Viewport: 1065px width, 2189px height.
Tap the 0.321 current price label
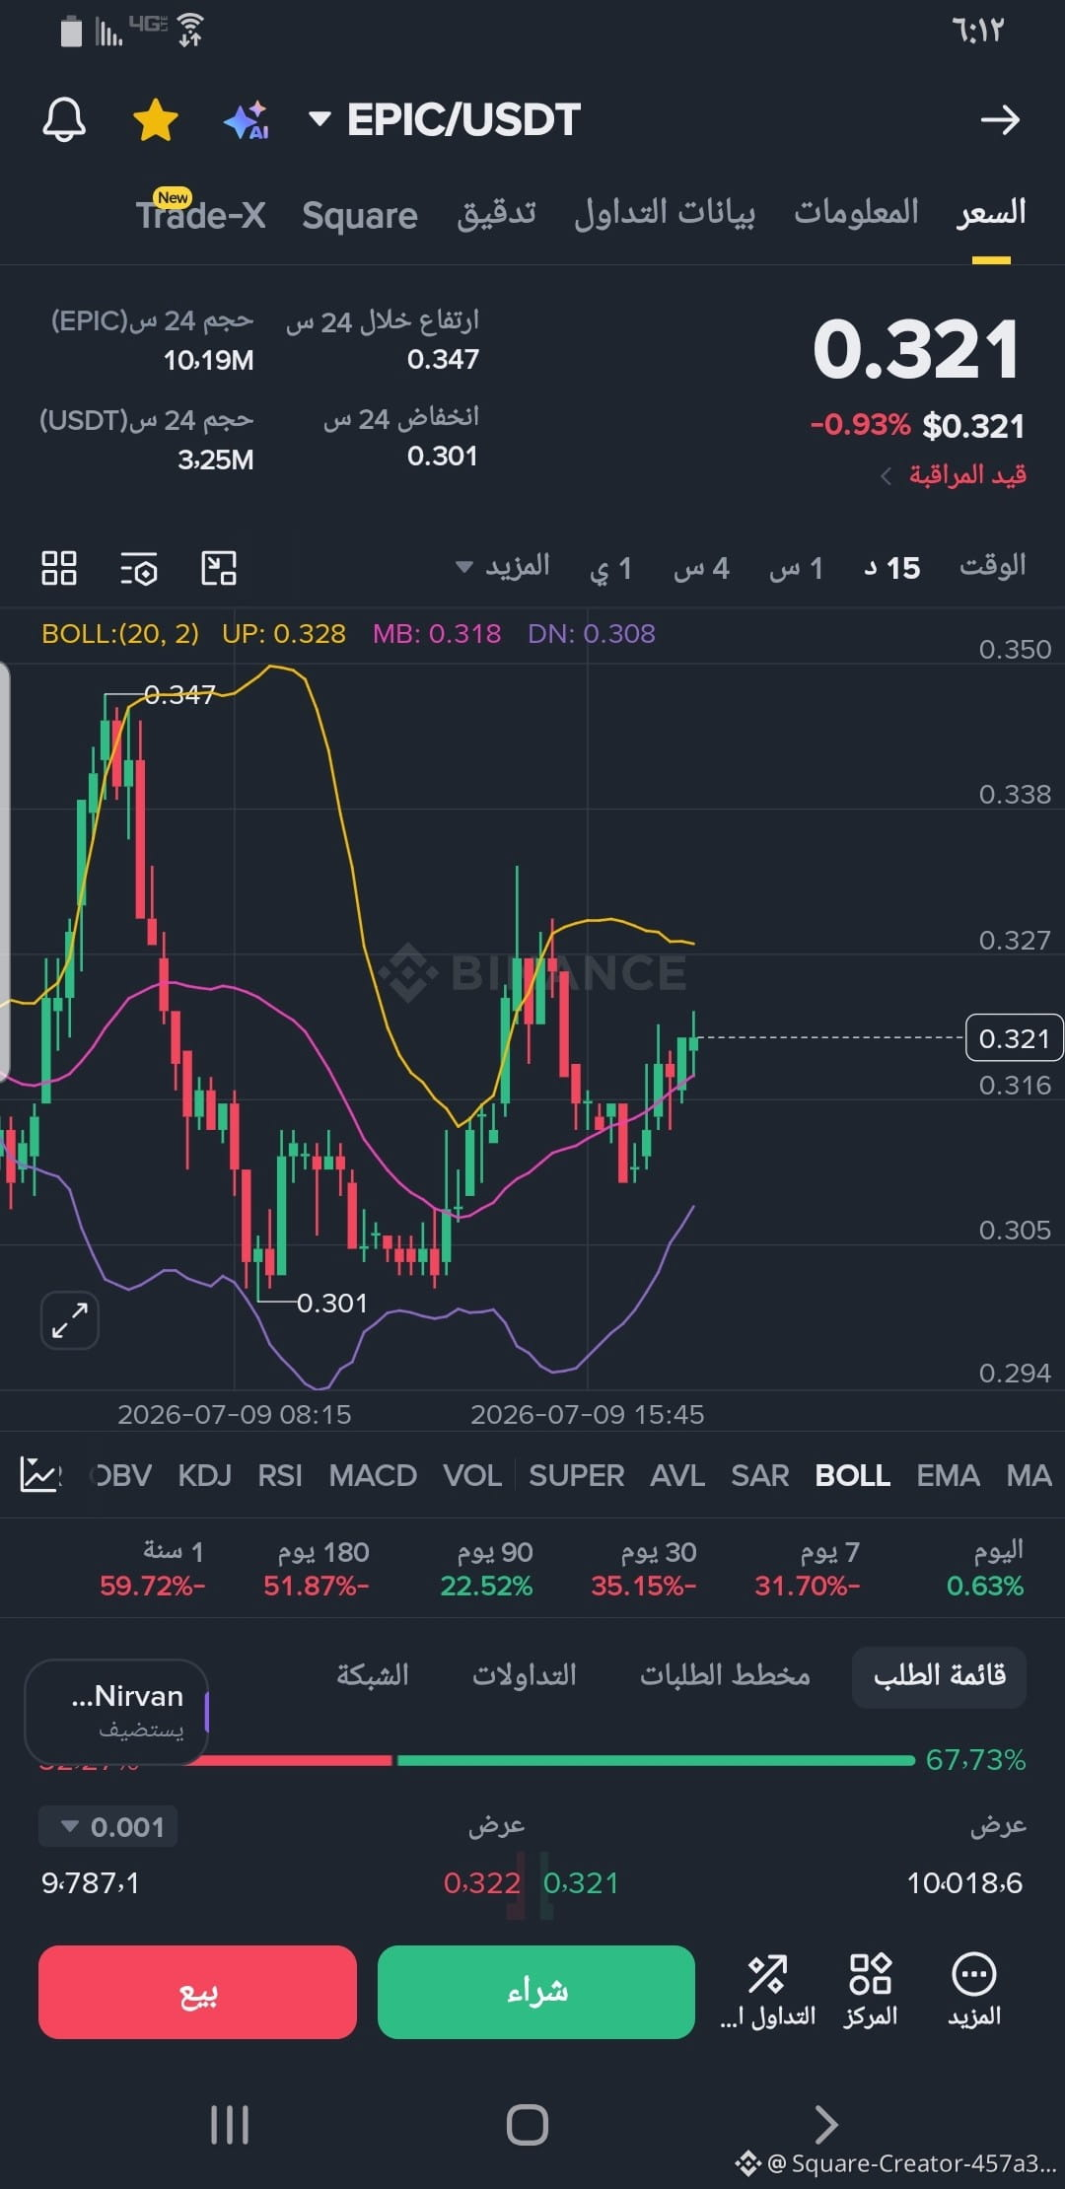coord(1014,1038)
